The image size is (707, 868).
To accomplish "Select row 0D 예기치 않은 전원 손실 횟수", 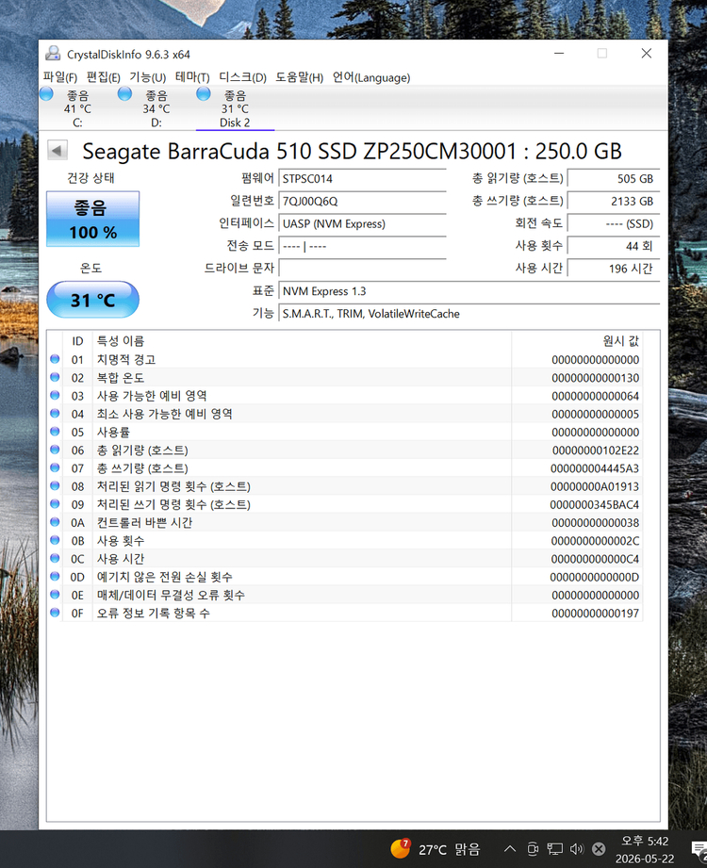I will [x=345, y=577].
